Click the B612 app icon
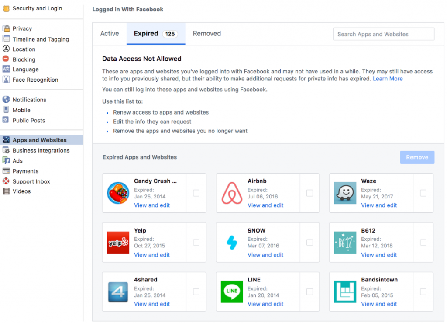447x323 pixels. pyautogui.click(x=345, y=242)
